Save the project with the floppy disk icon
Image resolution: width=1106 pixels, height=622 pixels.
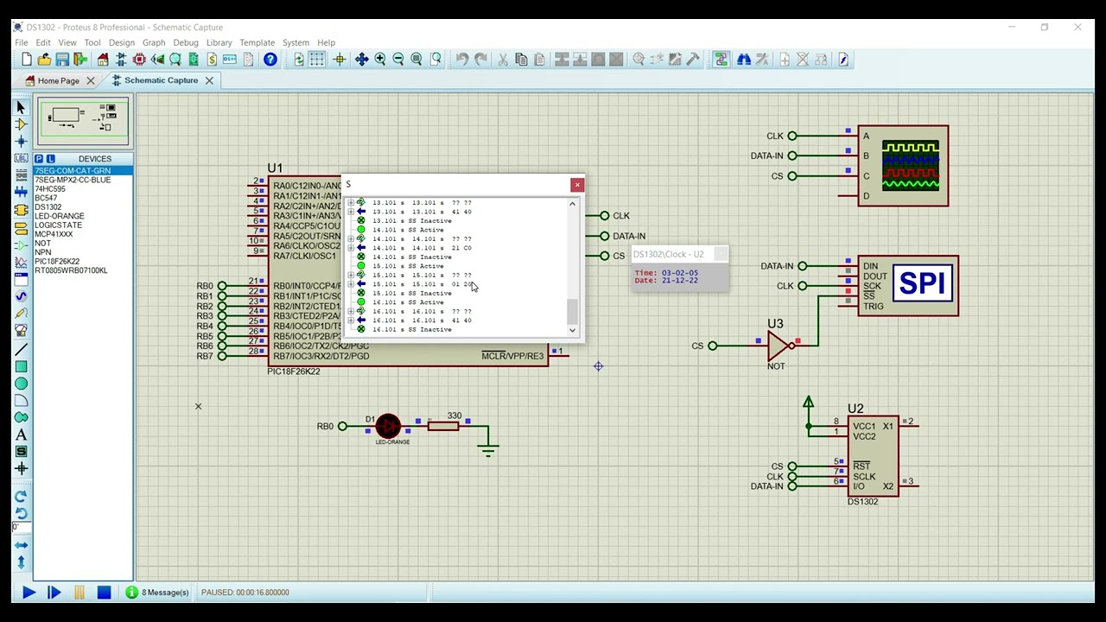[x=62, y=60]
